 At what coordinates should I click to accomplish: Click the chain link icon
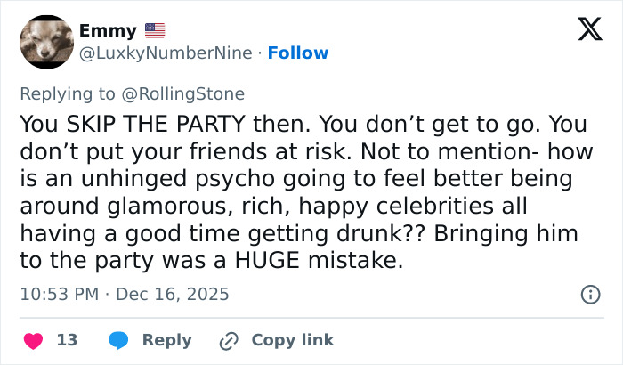click(229, 340)
